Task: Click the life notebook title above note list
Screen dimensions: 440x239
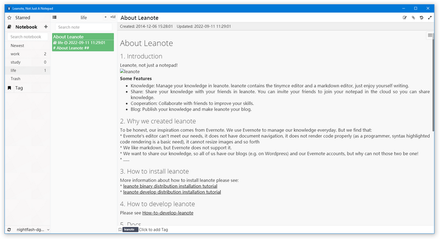Action: (84, 18)
